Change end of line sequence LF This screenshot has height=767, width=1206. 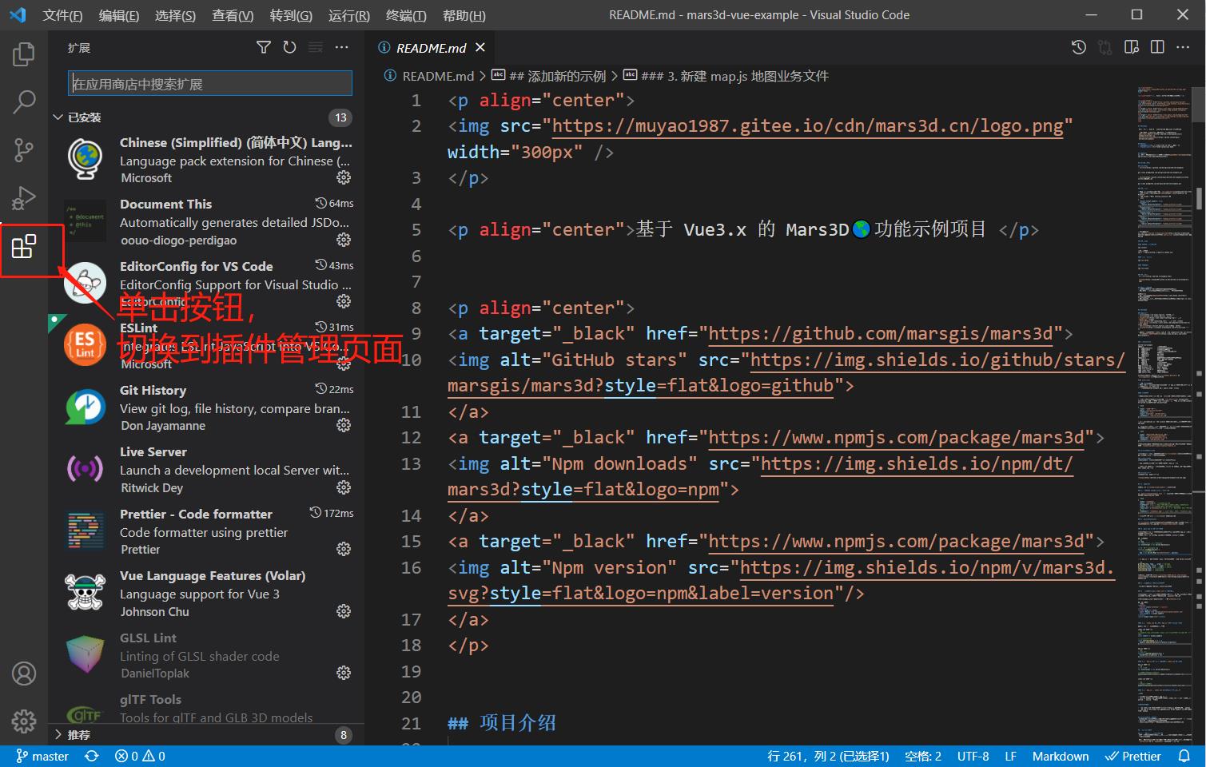click(1010, 756)
